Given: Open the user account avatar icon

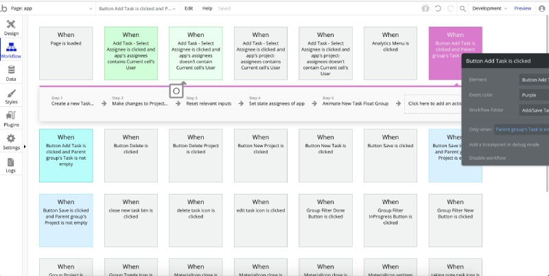Looking at the screenshot, I should [x=541, y=9].
